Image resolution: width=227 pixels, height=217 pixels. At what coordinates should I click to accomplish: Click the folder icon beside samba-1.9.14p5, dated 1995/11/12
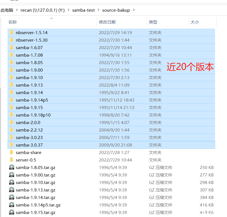coord(11,100)
